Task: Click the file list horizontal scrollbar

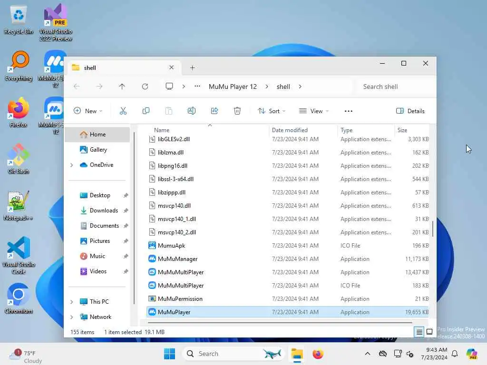Action: pyautogui.click(x=280, y=323)
